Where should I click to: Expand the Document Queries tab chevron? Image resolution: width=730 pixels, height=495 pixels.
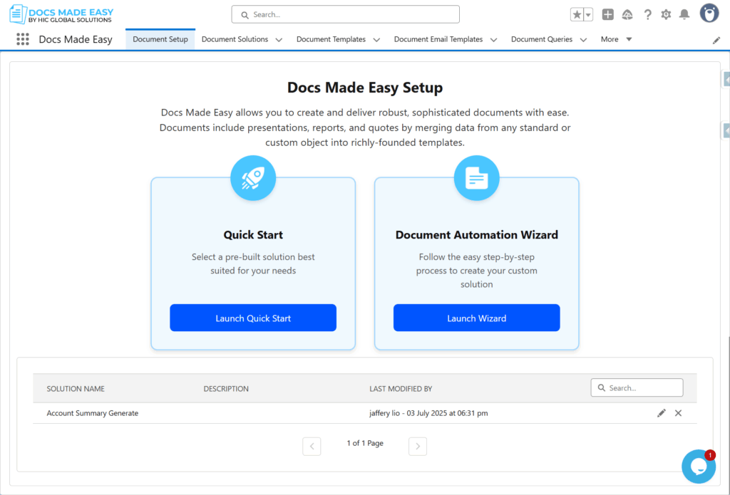[x=583, y=40]
